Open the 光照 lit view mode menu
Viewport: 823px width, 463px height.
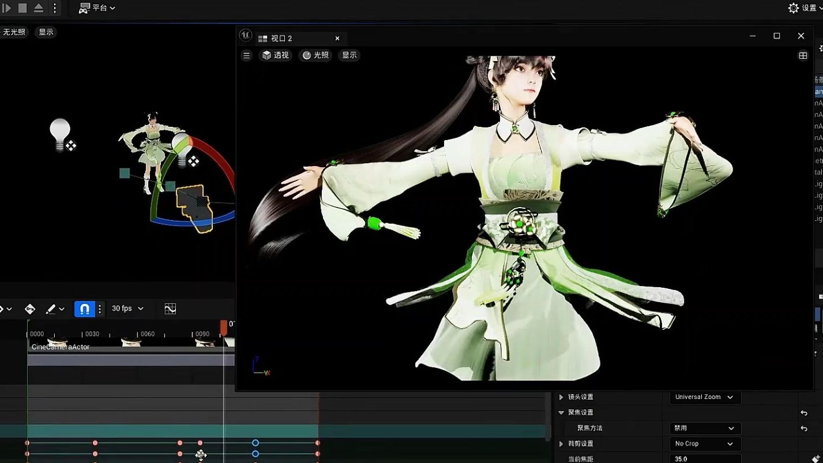315,55
